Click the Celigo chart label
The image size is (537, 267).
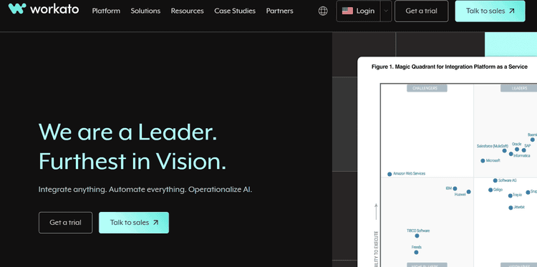(x=498, y=190)
